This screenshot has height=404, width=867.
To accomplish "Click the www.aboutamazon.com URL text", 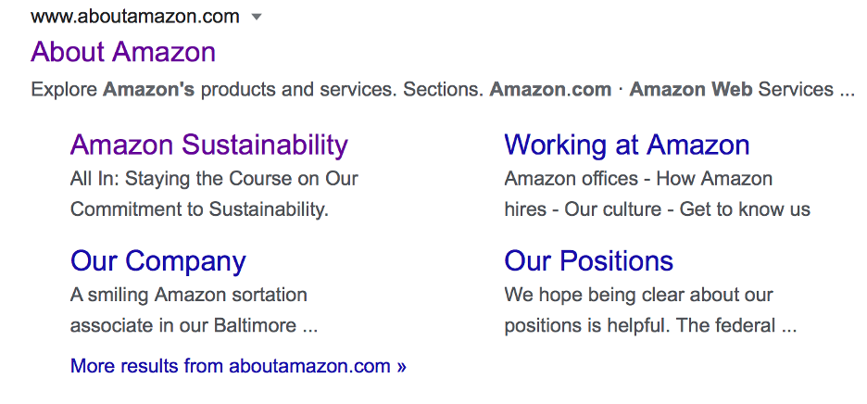I will coord(134,17).
